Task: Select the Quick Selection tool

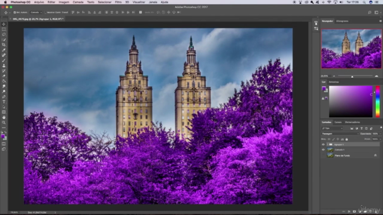Action: 4,40
